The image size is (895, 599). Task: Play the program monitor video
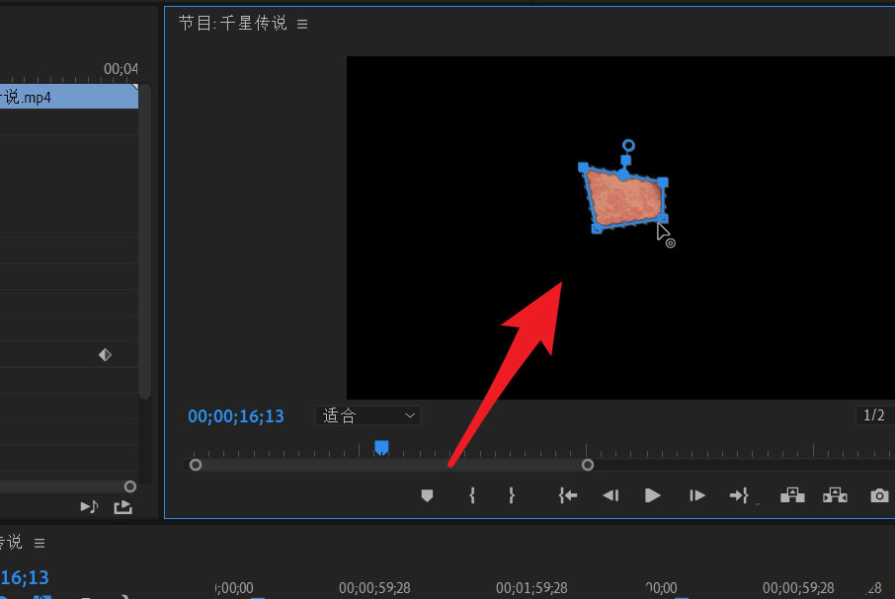tap(652, 495)
